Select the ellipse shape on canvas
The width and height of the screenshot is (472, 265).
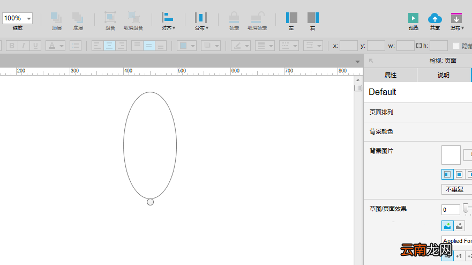coord(150,145)
